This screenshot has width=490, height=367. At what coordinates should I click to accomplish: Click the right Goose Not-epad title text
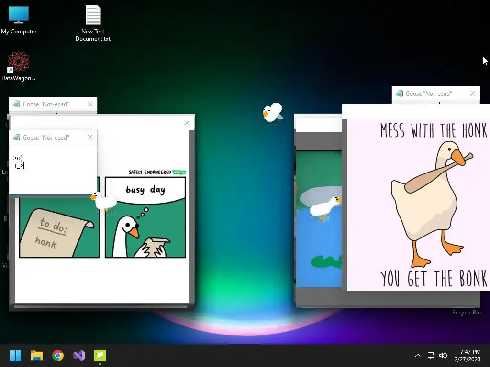click(x=429, y=94)
